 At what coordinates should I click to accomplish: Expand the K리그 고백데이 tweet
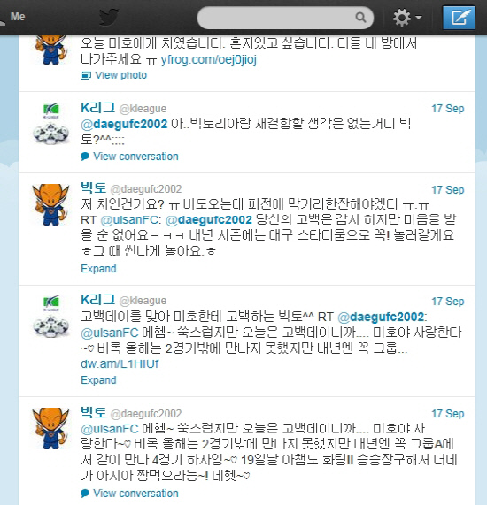pyautogui.click(x=98, y=380)
